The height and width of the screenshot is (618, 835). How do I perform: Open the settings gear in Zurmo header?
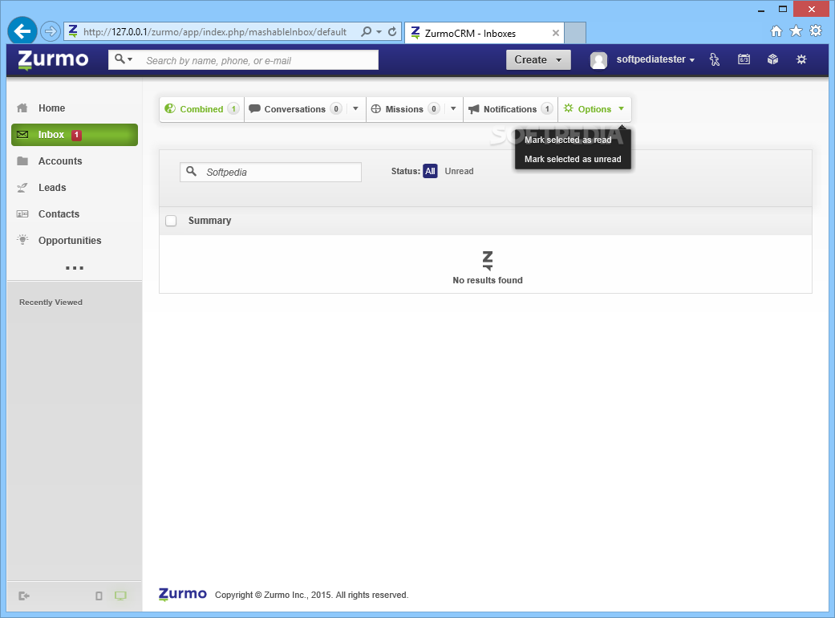[x=801, y=59]
